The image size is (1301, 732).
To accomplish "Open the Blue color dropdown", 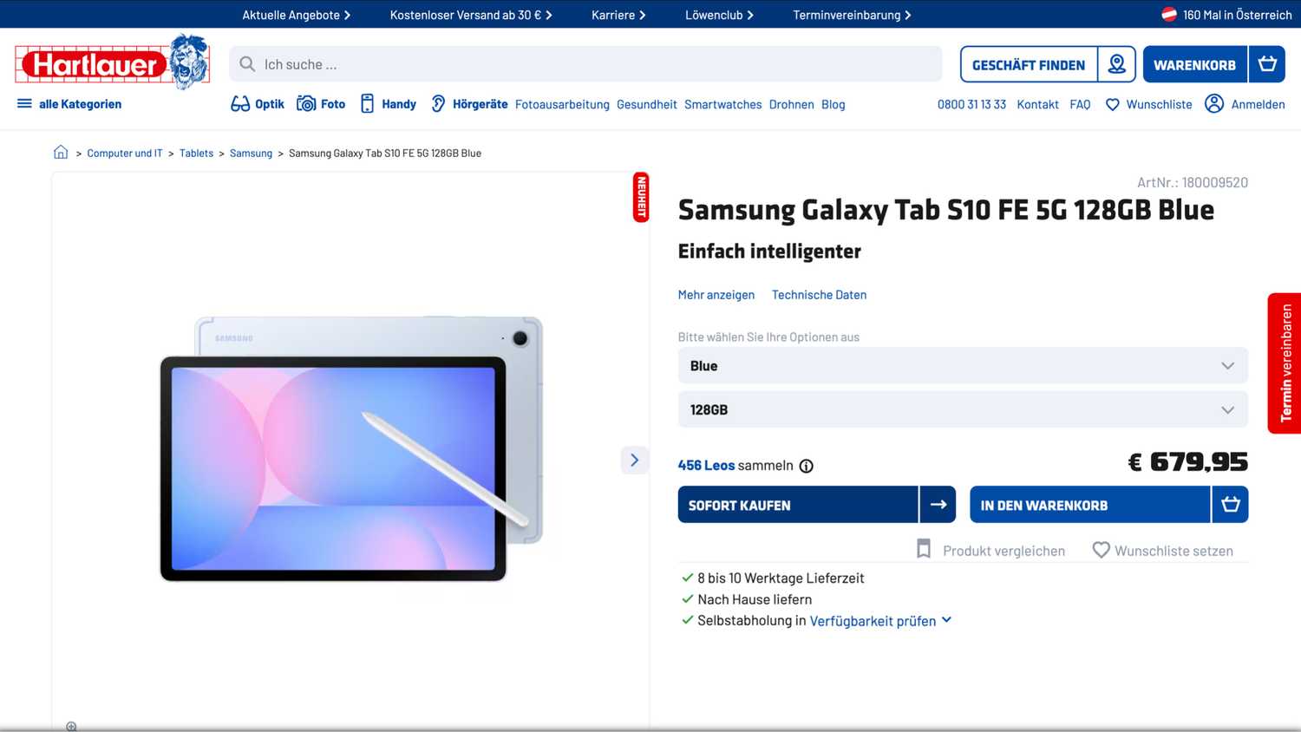I will click(x=962, y=366).
